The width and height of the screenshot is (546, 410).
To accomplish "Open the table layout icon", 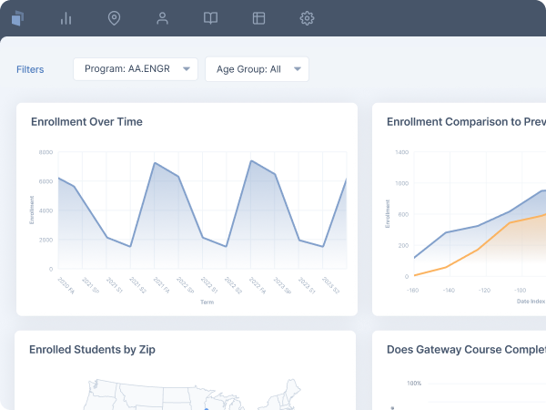I will pyautogui.click(x=258, y=18).
